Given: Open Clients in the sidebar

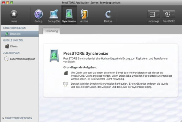Looking at the screenshot, I should click(x=14, y=46).
